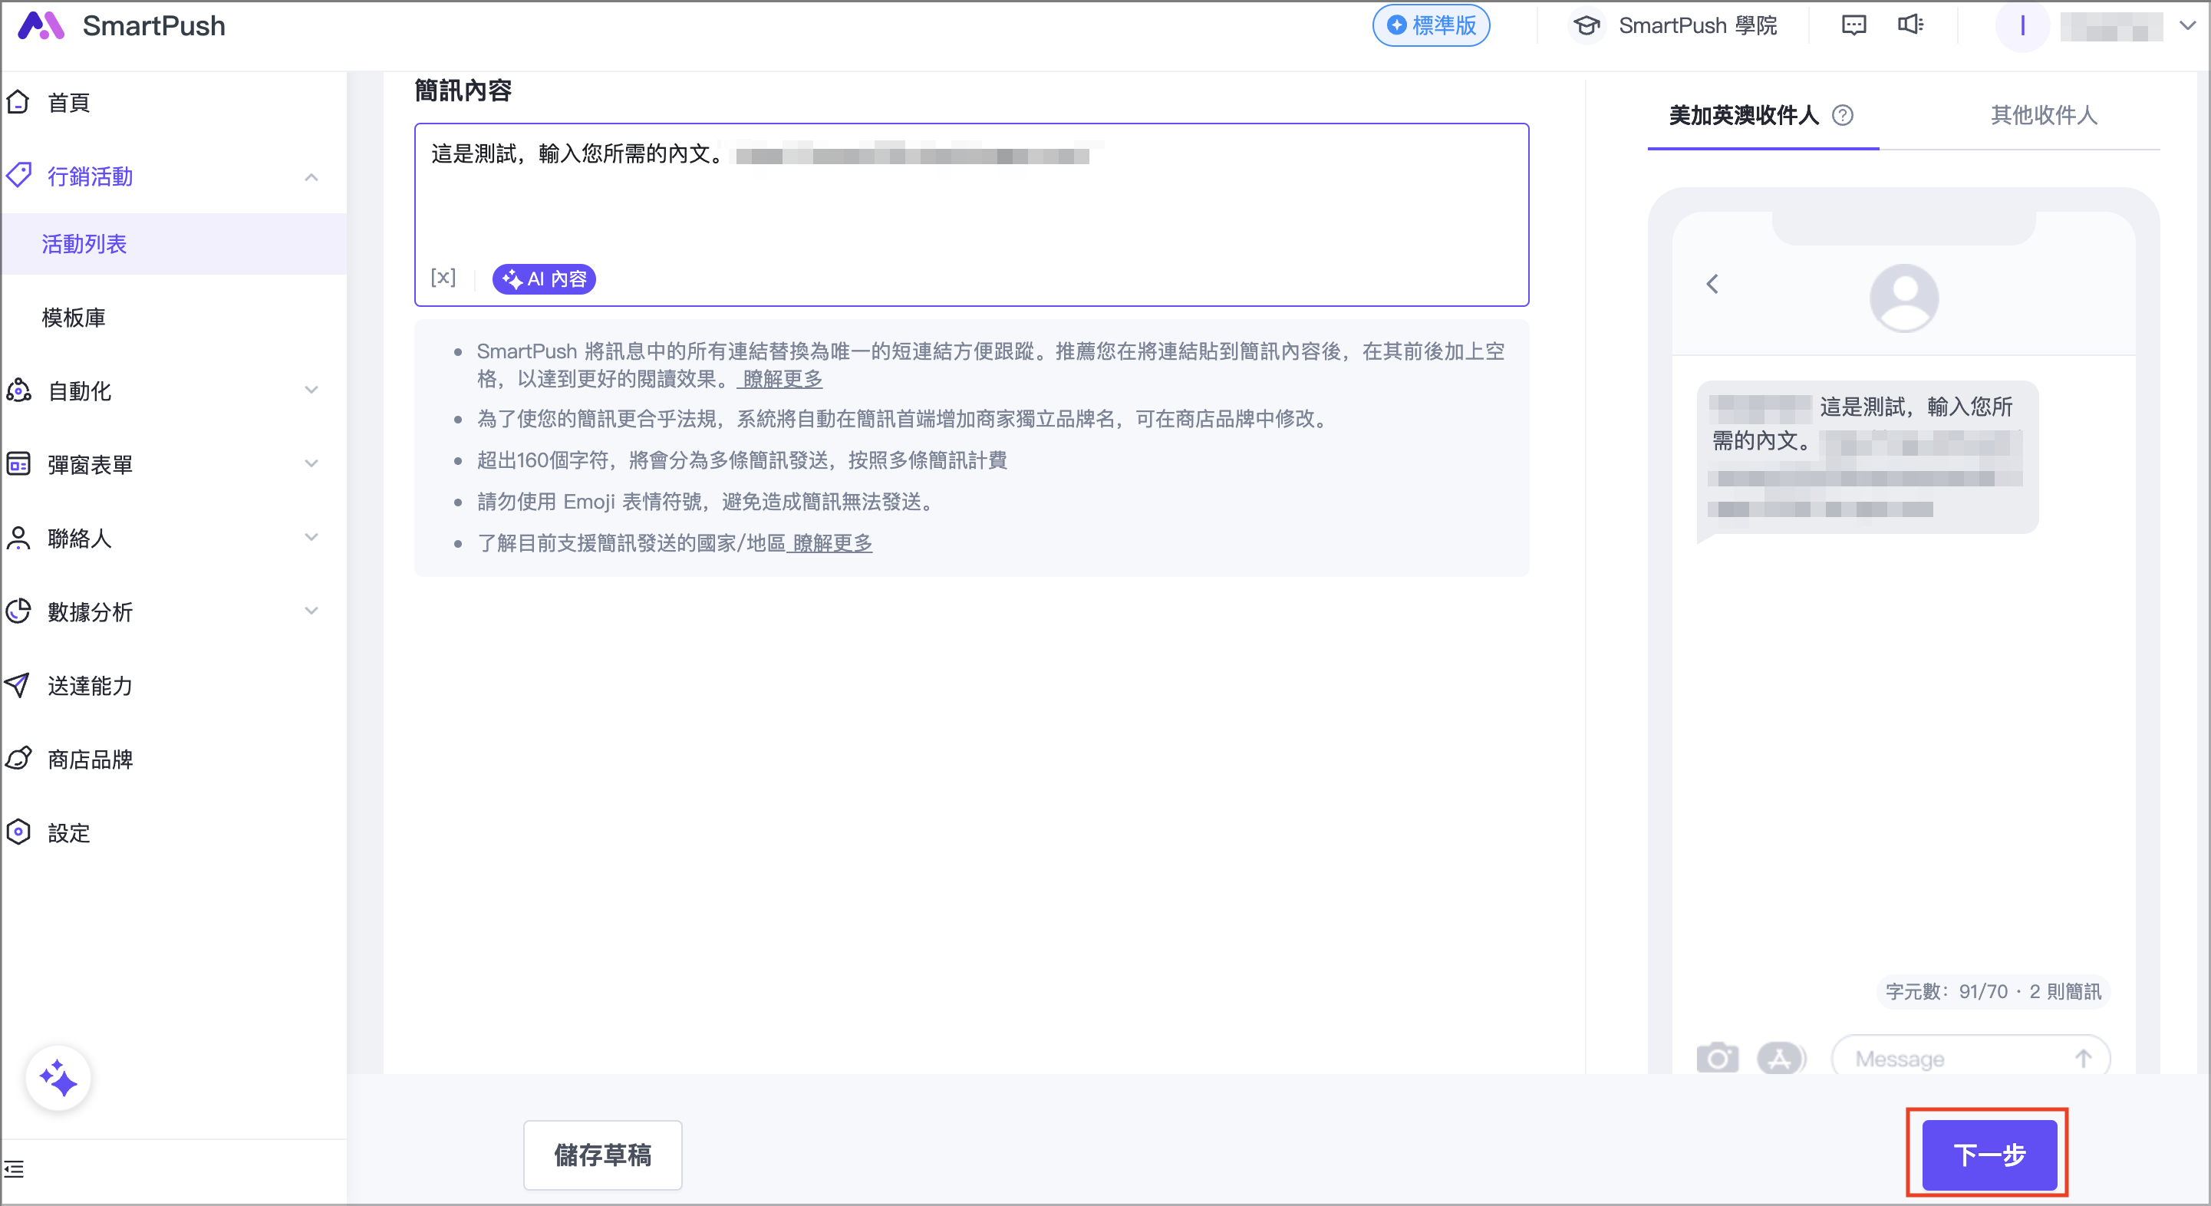
Task: Click the 下一步 button
Action: click(x=1989, y=1155)
